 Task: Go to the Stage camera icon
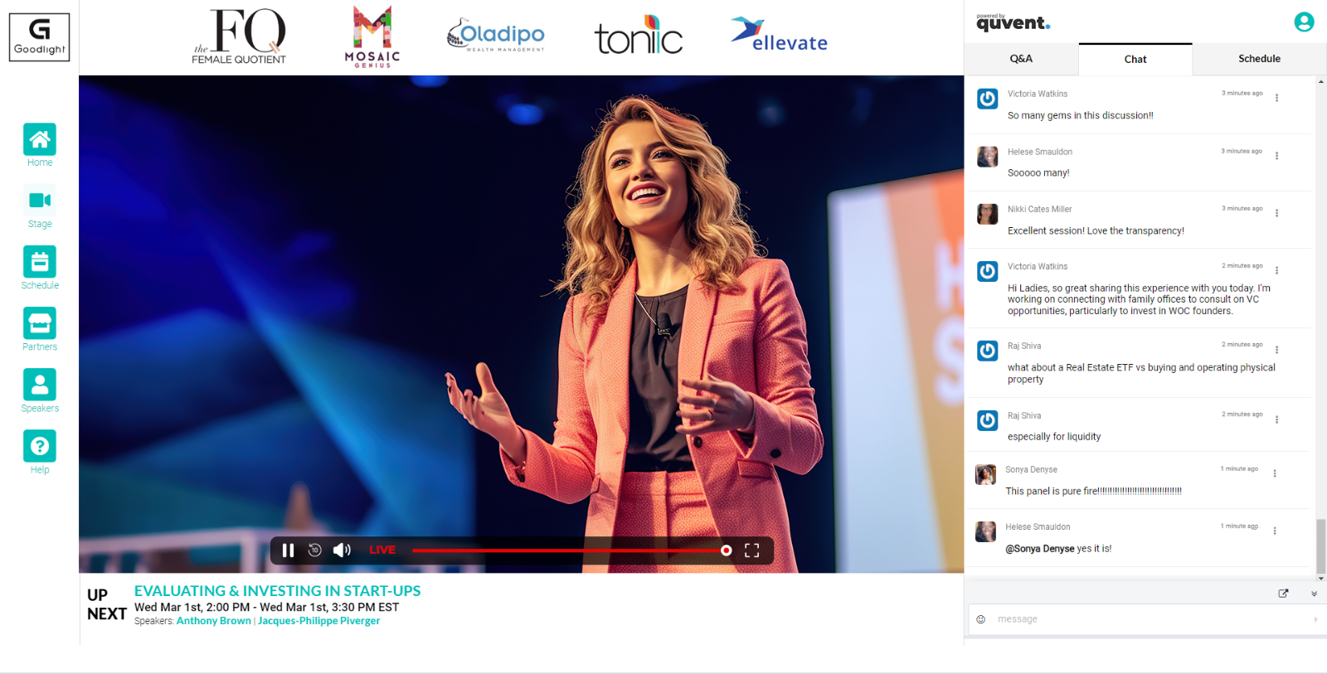pyautogui.click(x=40, y=201)
